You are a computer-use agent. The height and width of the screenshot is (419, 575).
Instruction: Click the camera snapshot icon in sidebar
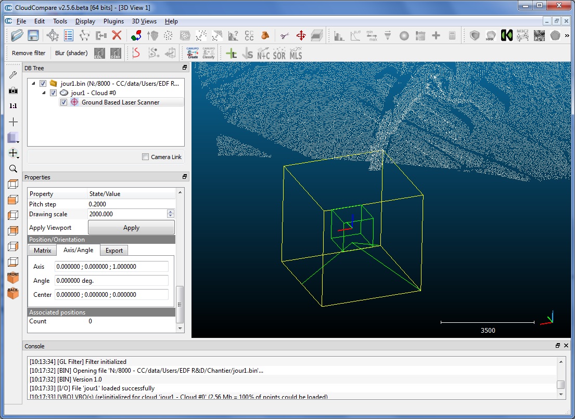point(13,90)
